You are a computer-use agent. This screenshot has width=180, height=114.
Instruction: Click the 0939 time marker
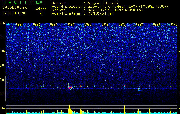[x=157, y=25]
